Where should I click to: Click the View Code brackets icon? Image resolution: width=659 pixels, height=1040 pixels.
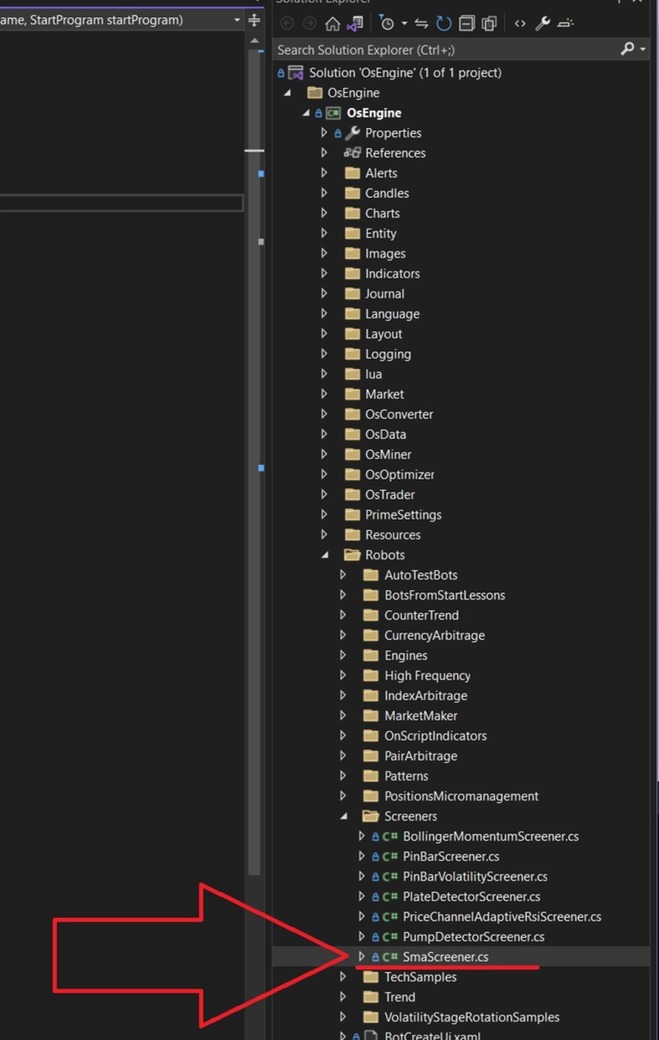520,23
